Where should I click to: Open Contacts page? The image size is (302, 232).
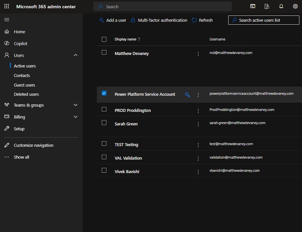[22, 75]
